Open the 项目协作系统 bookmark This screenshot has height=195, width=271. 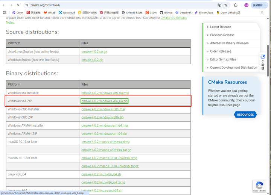click(87, 12)
